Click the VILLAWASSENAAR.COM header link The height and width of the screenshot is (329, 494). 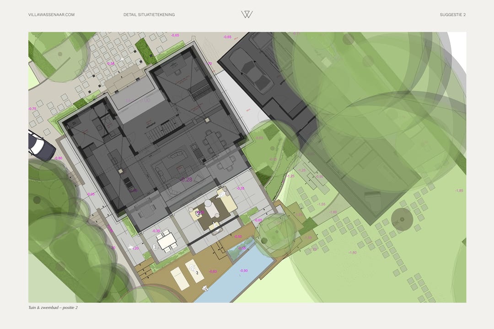coord(51,15)
